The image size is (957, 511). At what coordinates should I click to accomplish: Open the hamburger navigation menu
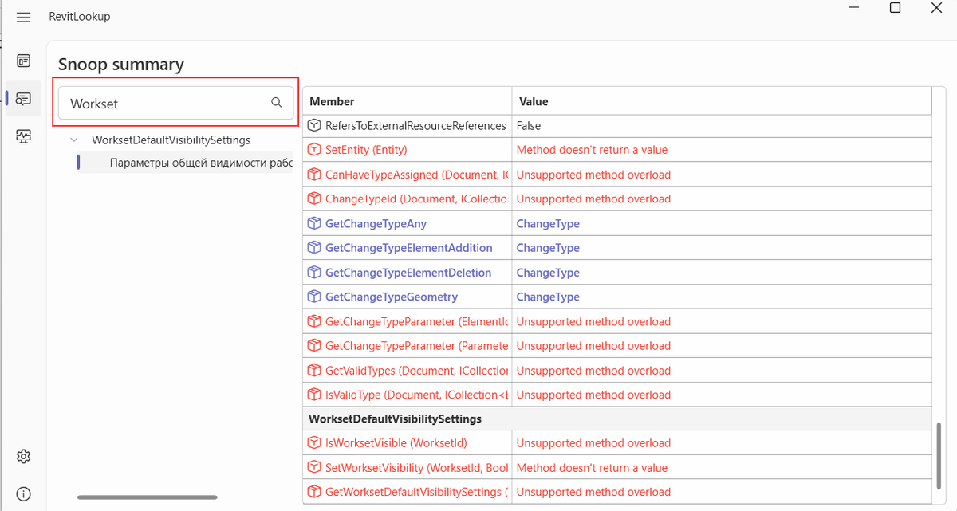pos(23,17)
